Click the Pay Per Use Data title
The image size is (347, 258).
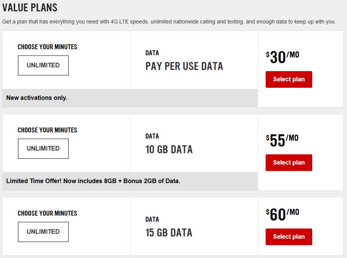(x=184, y=67)
